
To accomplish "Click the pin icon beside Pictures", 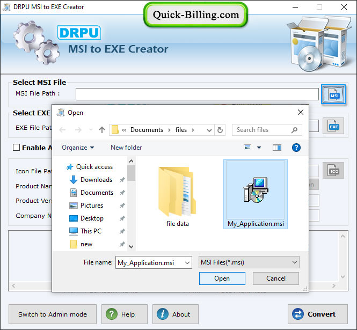I will [x=122, y=206].
